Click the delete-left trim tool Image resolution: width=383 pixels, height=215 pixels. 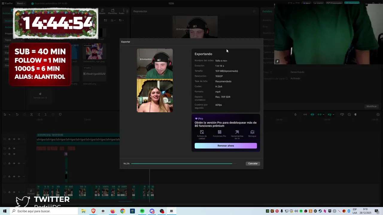click(x=39, y=114)
